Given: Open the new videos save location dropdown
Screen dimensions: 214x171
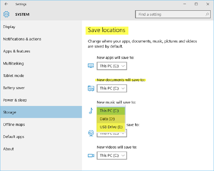Looking at the screenshot, I should tap(112, 155).
